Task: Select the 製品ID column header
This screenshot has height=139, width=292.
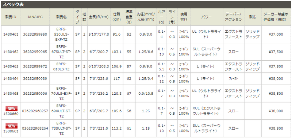Action: (x=11, y=17)
